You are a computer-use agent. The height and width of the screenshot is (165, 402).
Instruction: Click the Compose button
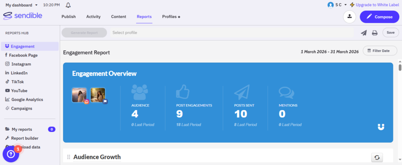[380, 17]
